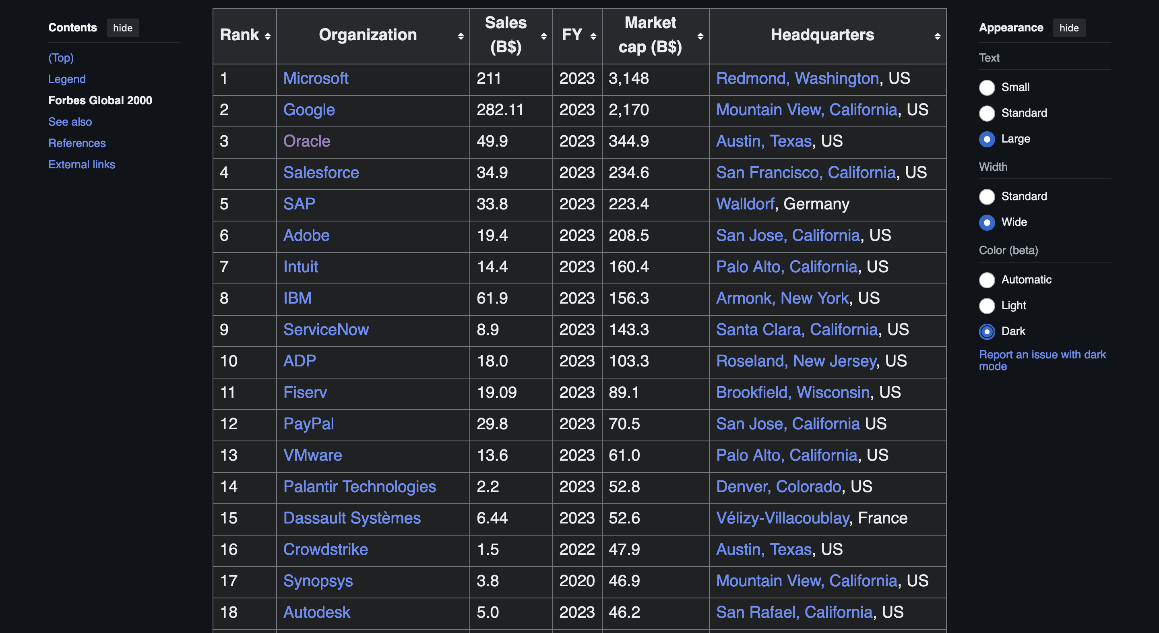Open Roseland, New Jersey link
The height and width of the screenshot is (633, 1159).
796,361
